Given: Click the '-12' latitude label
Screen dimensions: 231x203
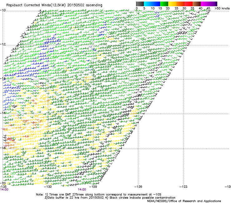Looking at the screenshot, I should (3, 44).
